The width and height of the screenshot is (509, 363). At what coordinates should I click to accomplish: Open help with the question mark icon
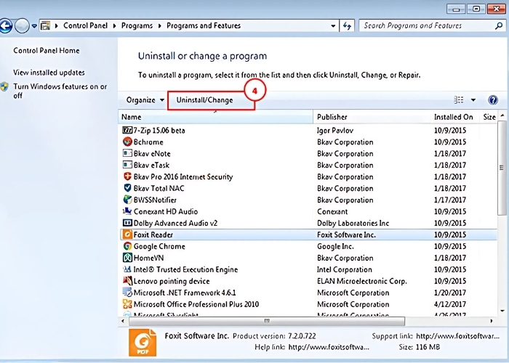click(x=492, y=100)
